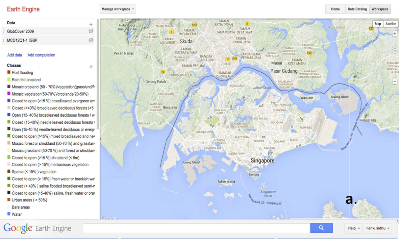This screenshot has width=400, height=239.
Task: Select the Post flooding red swatch
Action: 9,73
